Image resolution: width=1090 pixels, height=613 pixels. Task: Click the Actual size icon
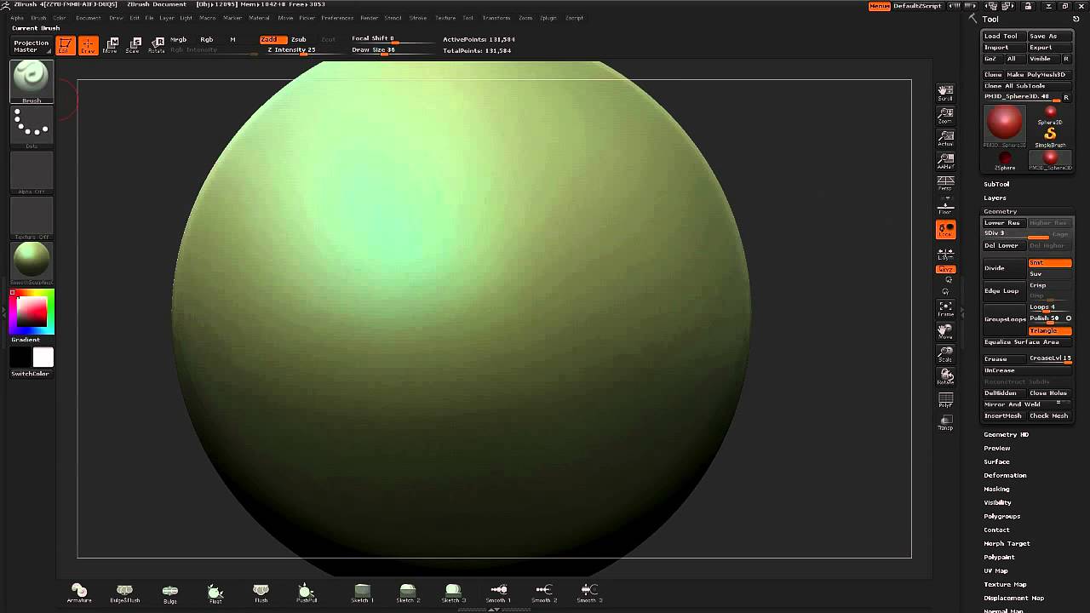[x=945, y=139]
